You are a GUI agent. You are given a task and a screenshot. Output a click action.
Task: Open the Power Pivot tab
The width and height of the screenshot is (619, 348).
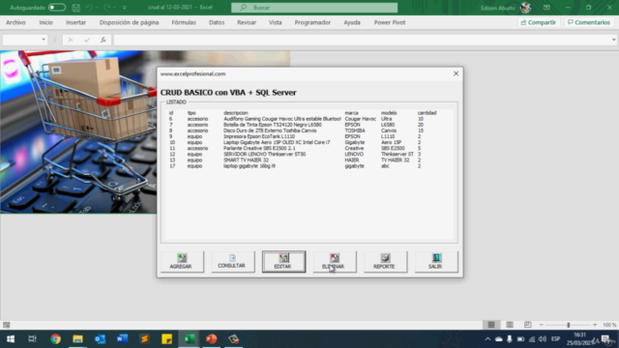(x=390, y=22)
